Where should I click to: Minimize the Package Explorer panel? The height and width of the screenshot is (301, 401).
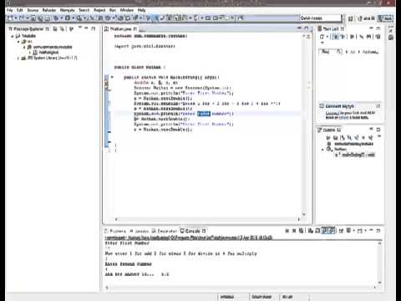click(x=86, y=28)
